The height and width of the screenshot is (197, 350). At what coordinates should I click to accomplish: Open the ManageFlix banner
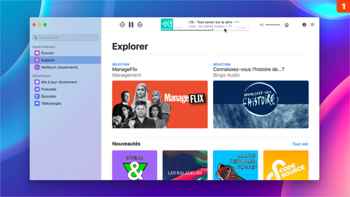tap(160, 104)
